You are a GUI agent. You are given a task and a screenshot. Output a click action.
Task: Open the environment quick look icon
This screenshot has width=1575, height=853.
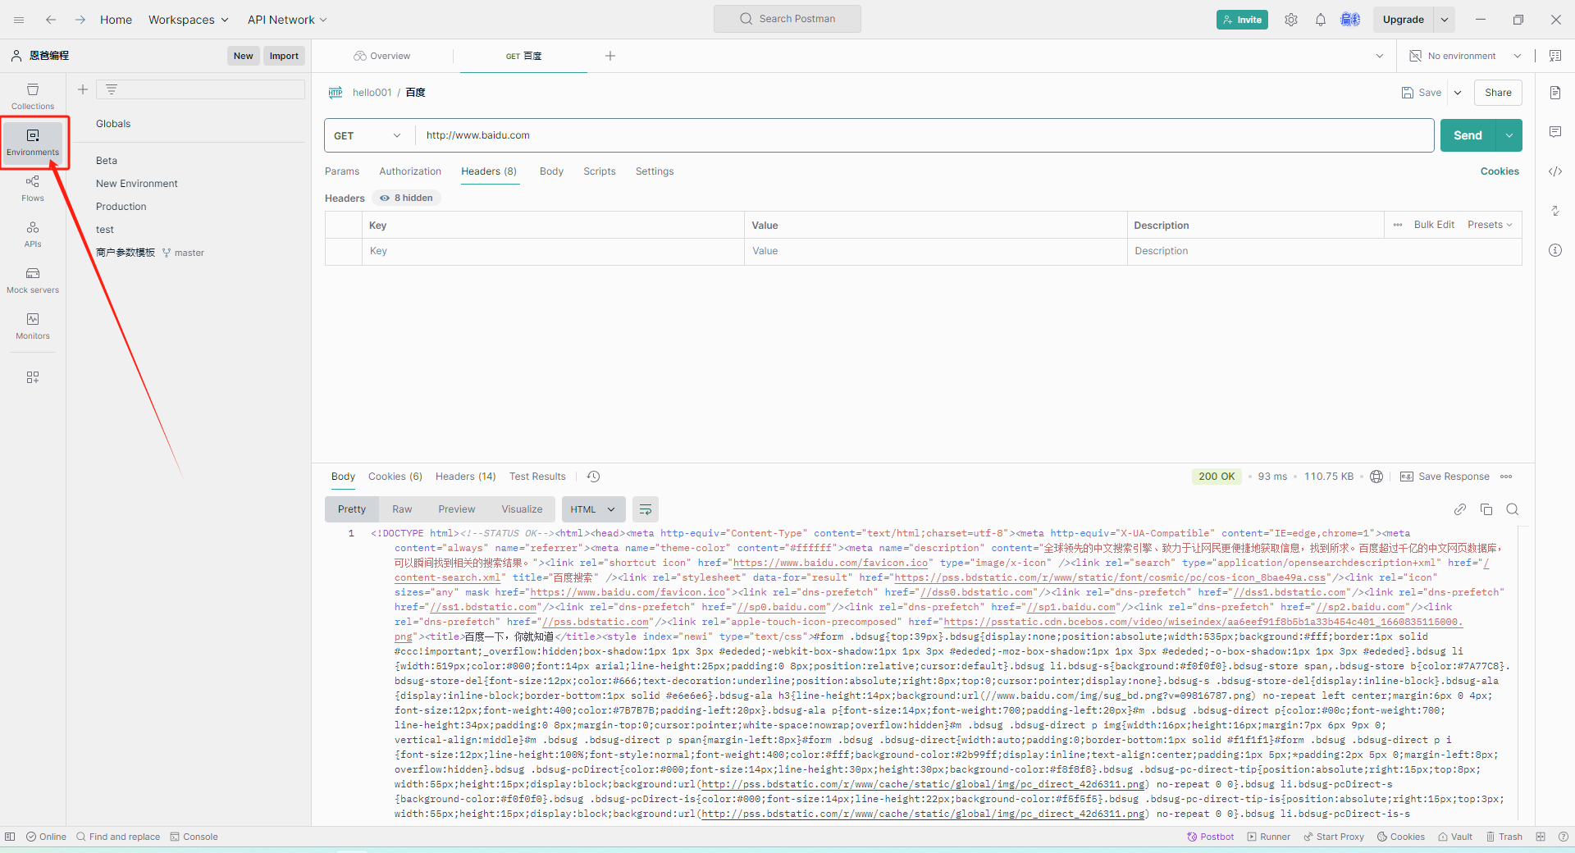point(1555,56)
